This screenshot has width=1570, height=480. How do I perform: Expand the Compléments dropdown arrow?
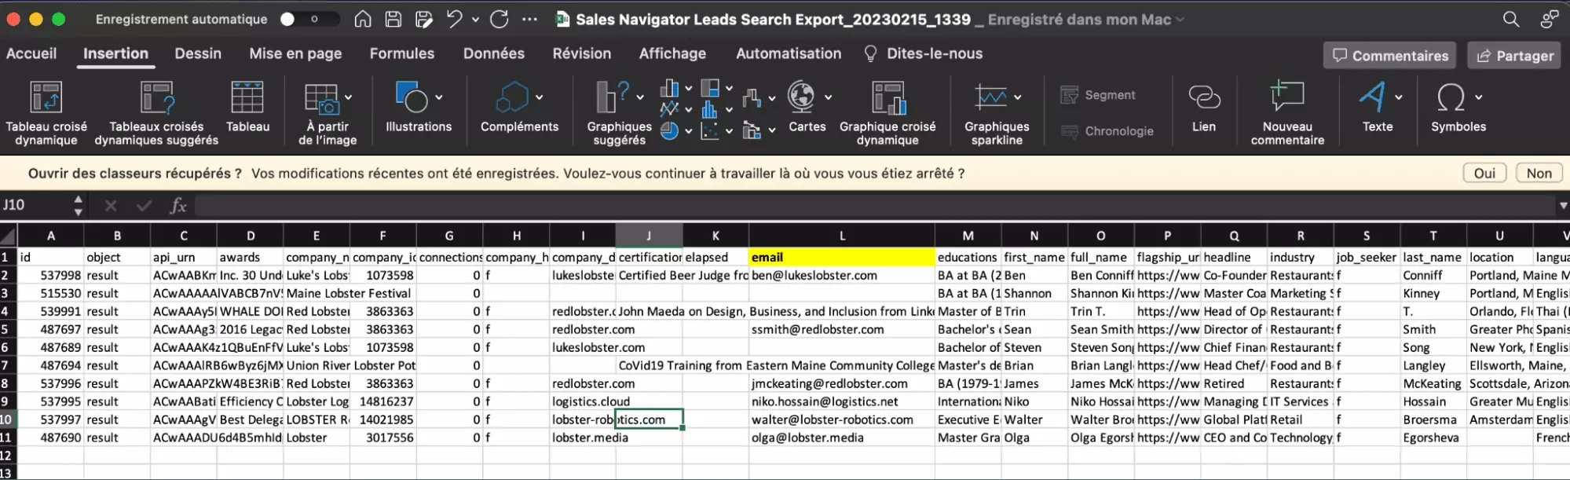pyautogui.click(x=539, y=97)
